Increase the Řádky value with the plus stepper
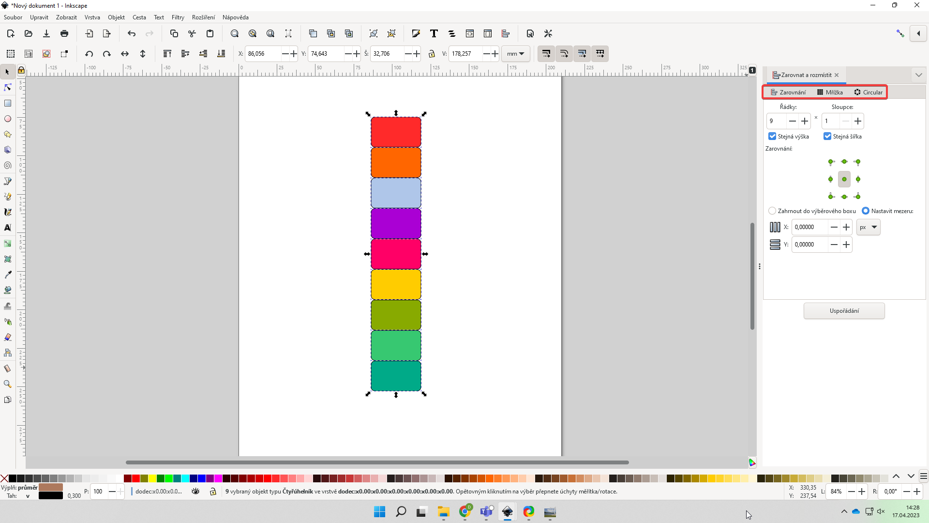 tap(805, 121)
